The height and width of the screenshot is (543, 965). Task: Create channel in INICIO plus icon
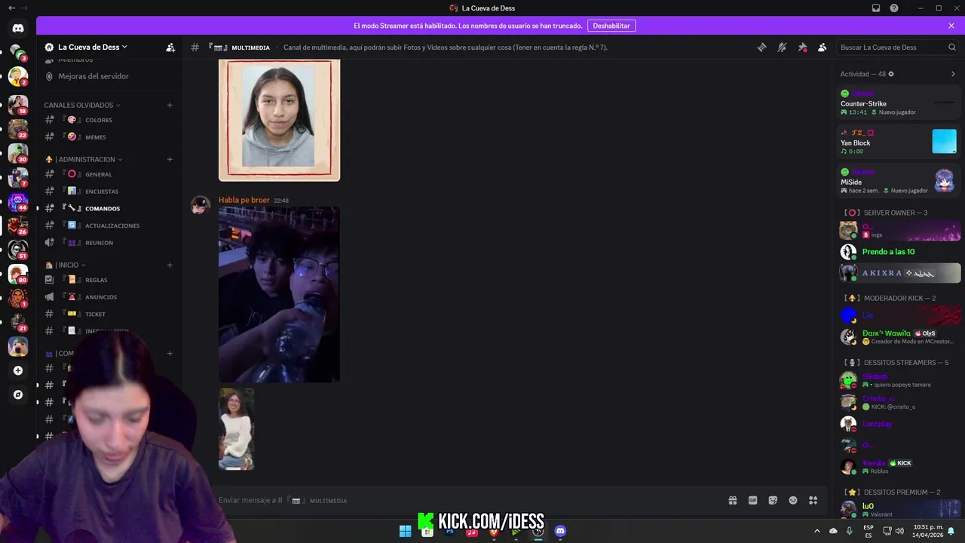pos(170,265)
